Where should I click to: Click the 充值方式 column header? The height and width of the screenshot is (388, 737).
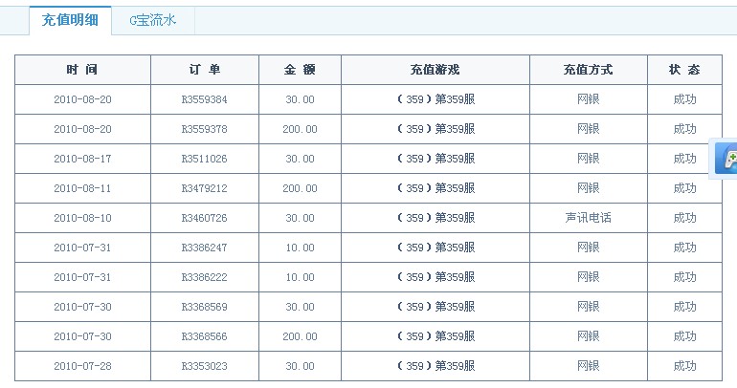[589, 70]
